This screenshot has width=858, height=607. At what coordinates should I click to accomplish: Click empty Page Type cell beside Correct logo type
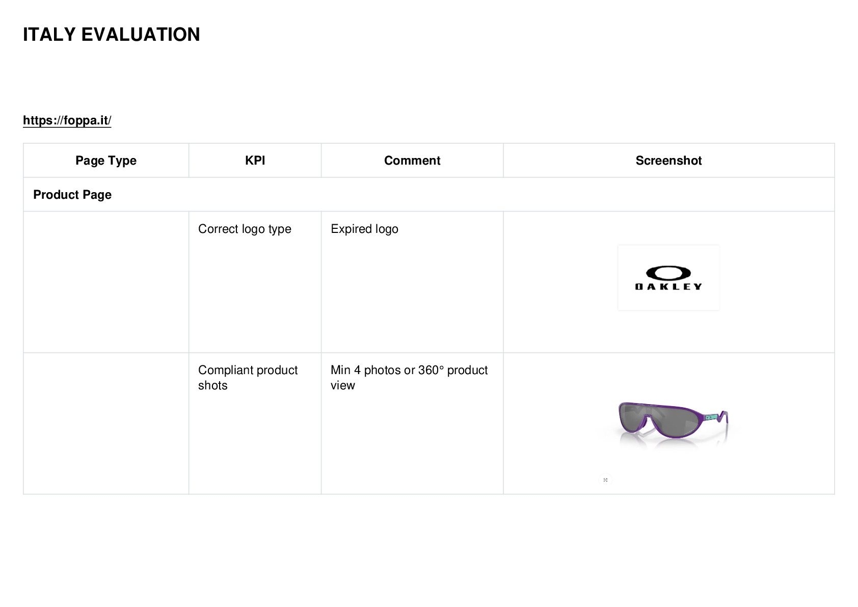[x=106, y=282]
